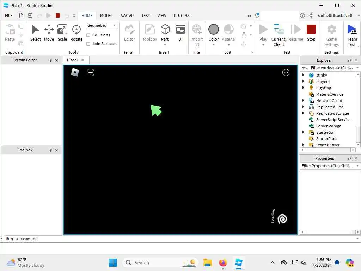Select the Select tool

36,33
